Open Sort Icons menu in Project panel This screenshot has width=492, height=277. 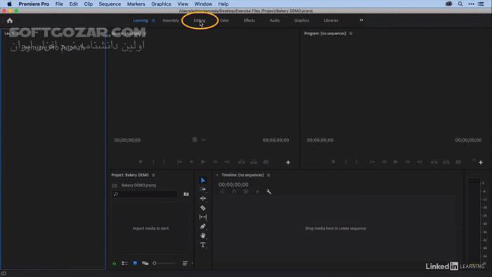[x=185, y=263]
